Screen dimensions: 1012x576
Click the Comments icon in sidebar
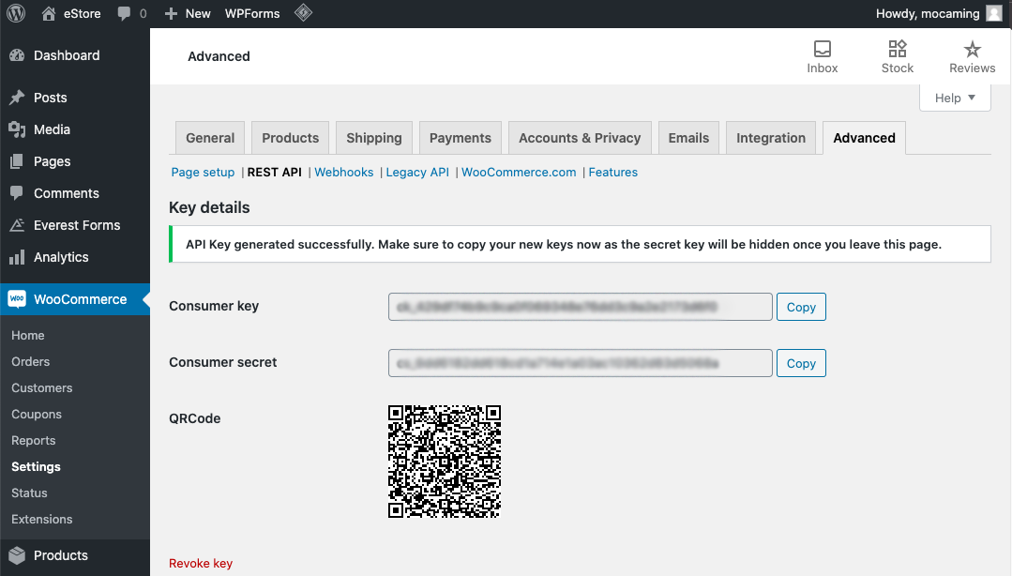click(18, 193)
